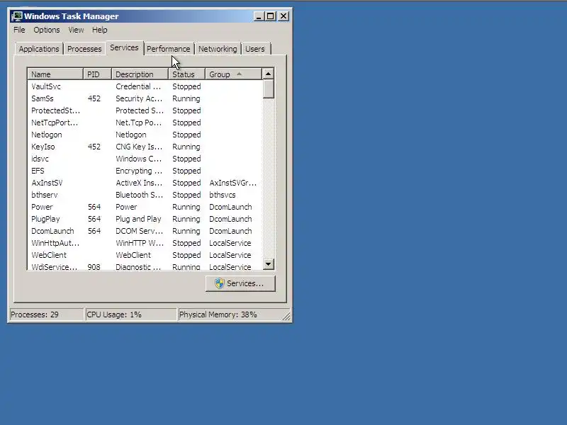The height and width of the screenshot is (425, 567).
Task: Click Physical Memory: 38% in status bar
Action: [x=218, y=314]
